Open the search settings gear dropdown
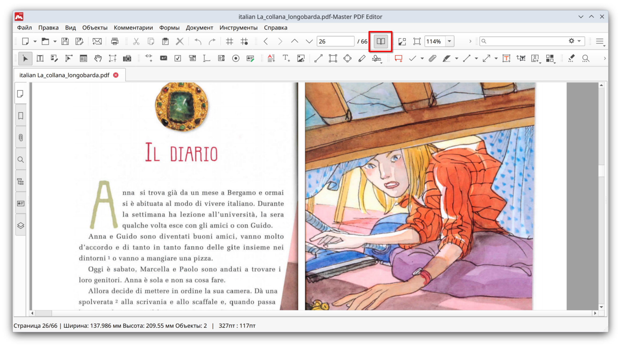 [x=575, y=41]
